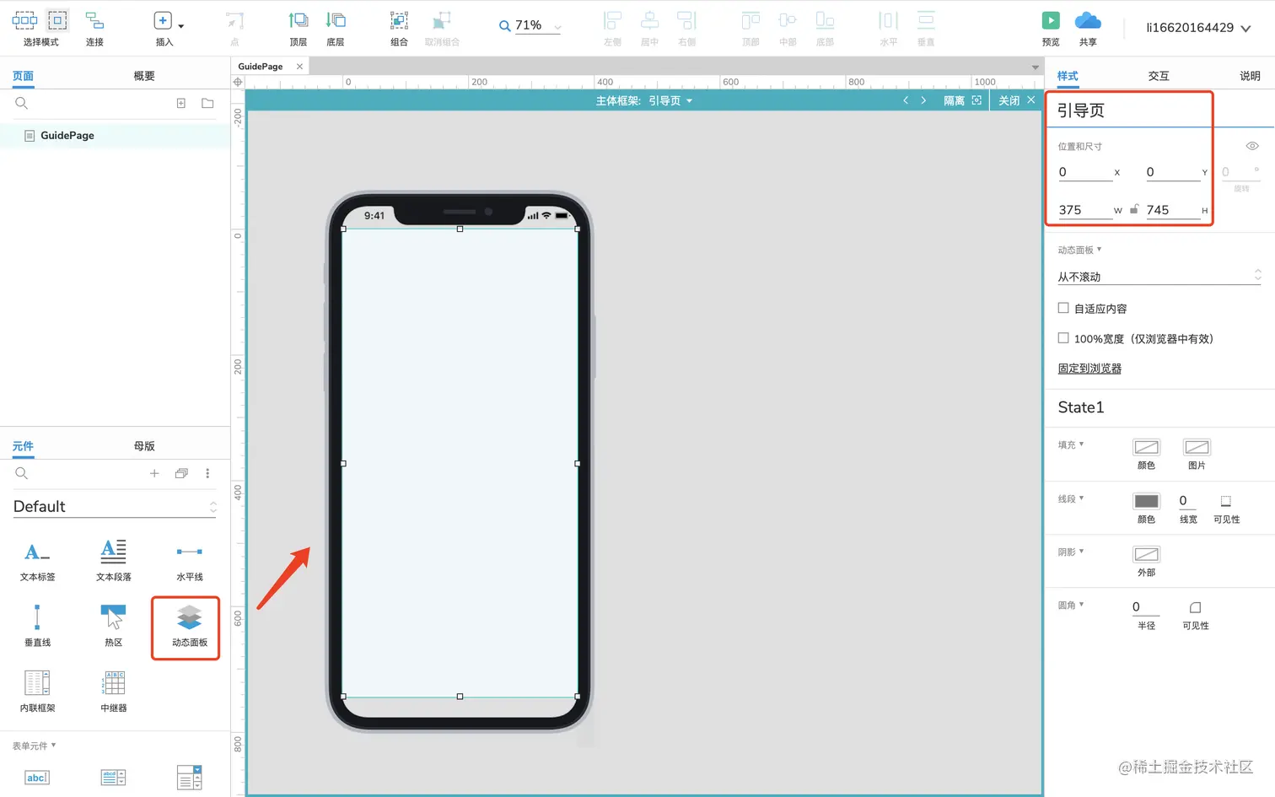Click the 圆角 corner 可见性 icon
This screenshot has width=1275, height=797.
(x=1195, y=607)
